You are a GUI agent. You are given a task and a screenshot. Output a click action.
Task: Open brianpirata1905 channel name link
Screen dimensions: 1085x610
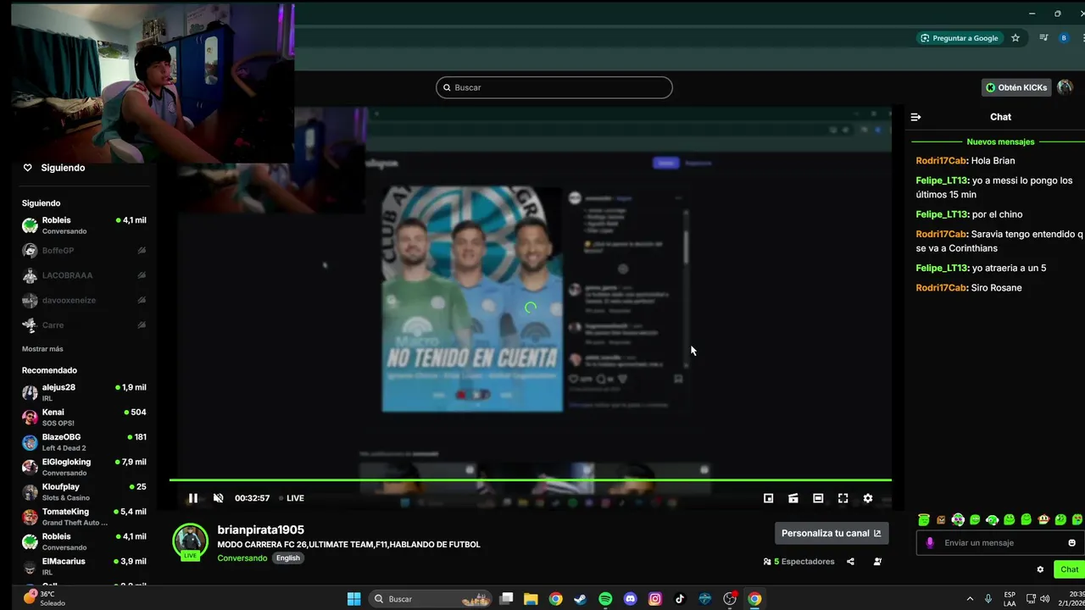(x=260, y=530)
